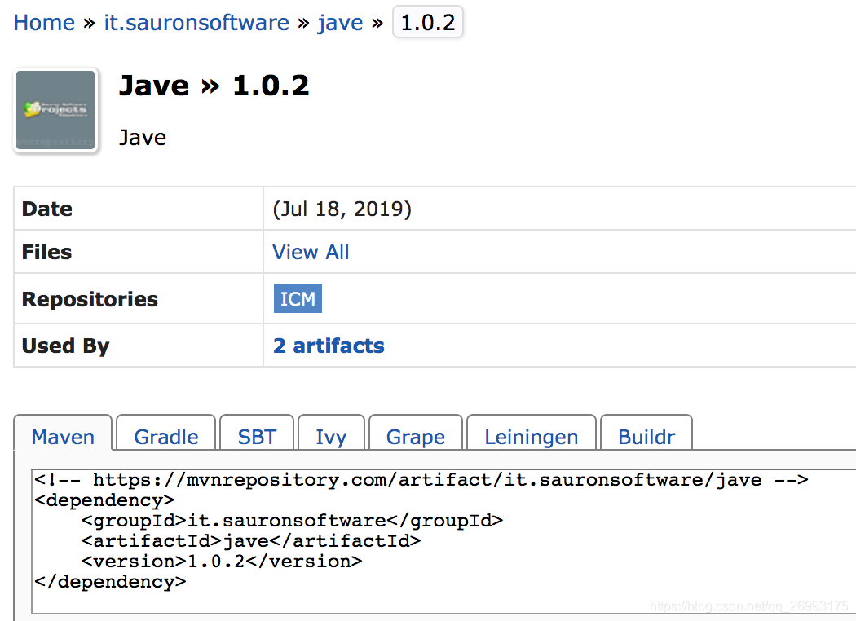Click the ICM repository badge
The width and height of the screenshot is (856, 621).
click(x=298, y=298)
